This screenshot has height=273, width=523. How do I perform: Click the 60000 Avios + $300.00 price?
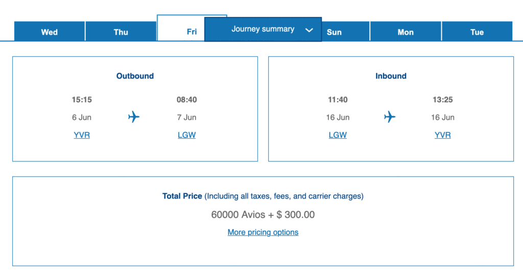point(263,215)
